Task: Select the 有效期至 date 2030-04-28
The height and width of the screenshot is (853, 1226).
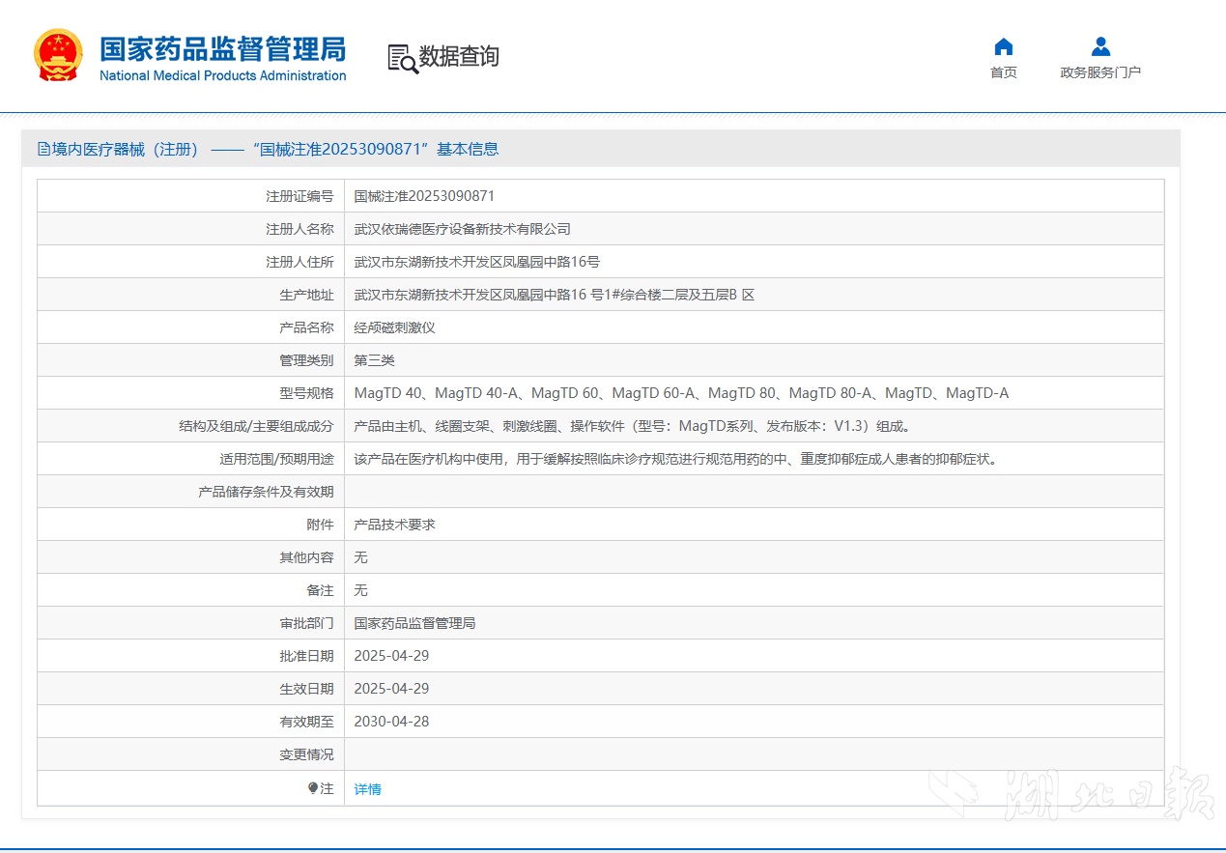Action: coord(391,722)
